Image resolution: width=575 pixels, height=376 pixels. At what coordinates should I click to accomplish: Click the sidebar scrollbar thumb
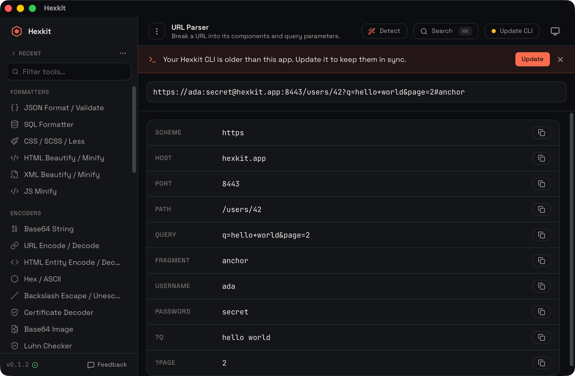134,130
